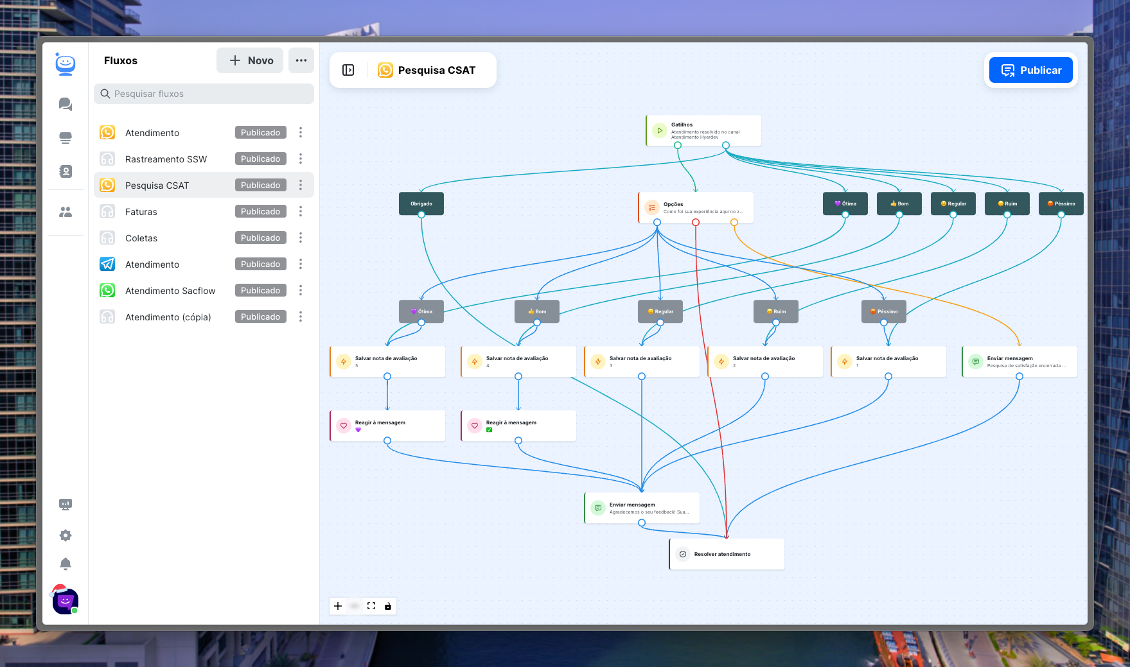Open options menu for Rastreamento SSW flow

[301, 159]
